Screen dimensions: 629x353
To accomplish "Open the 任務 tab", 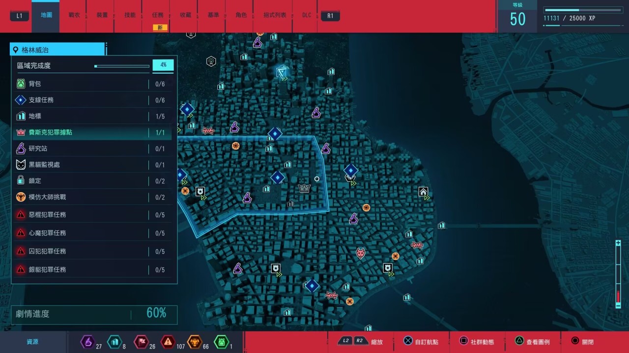I will pos(158,15).
